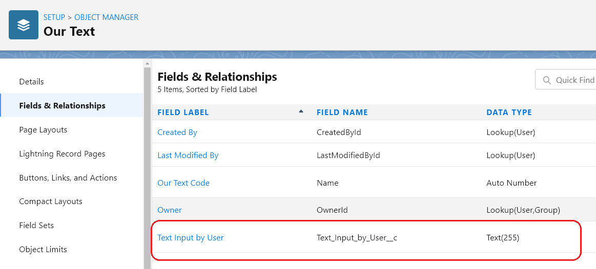Open Compact Layouts section

[51, 201]
